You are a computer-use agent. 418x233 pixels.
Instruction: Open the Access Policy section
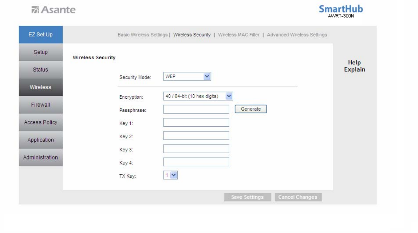pos(41,122)
